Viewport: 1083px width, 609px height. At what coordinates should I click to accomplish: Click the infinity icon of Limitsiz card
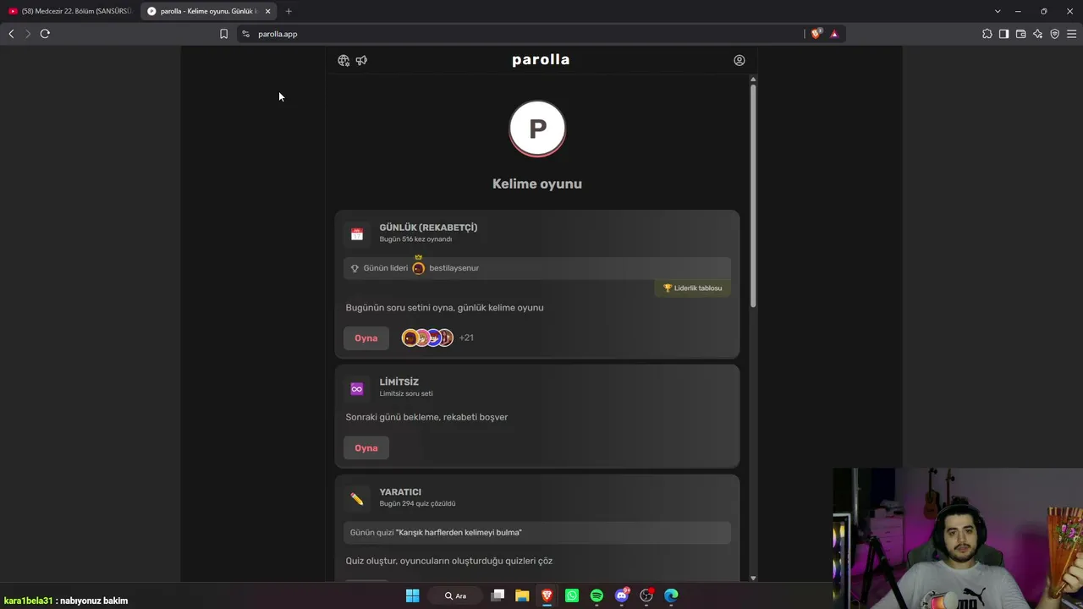click(x=357, y=389)
